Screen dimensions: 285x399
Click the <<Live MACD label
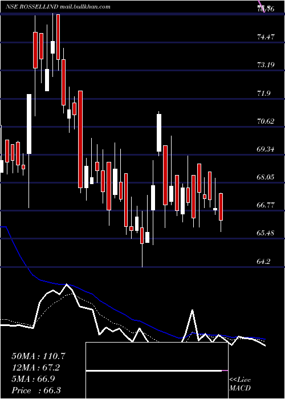click(x=240, y=384)
